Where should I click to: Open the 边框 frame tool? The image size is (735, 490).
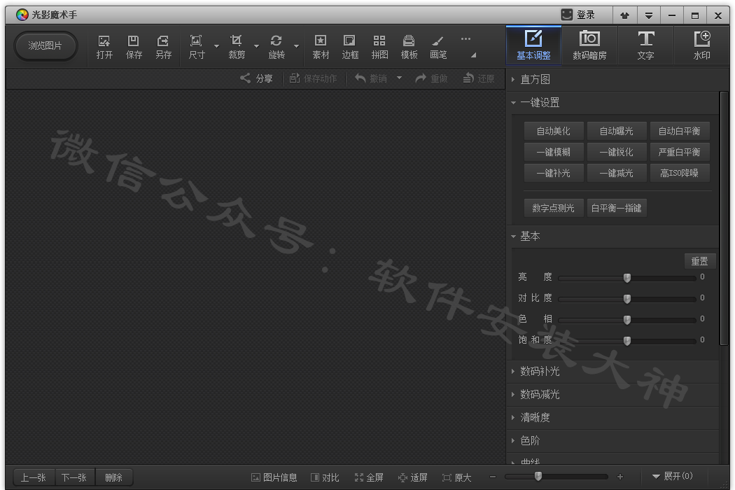[x=350, y=47]
